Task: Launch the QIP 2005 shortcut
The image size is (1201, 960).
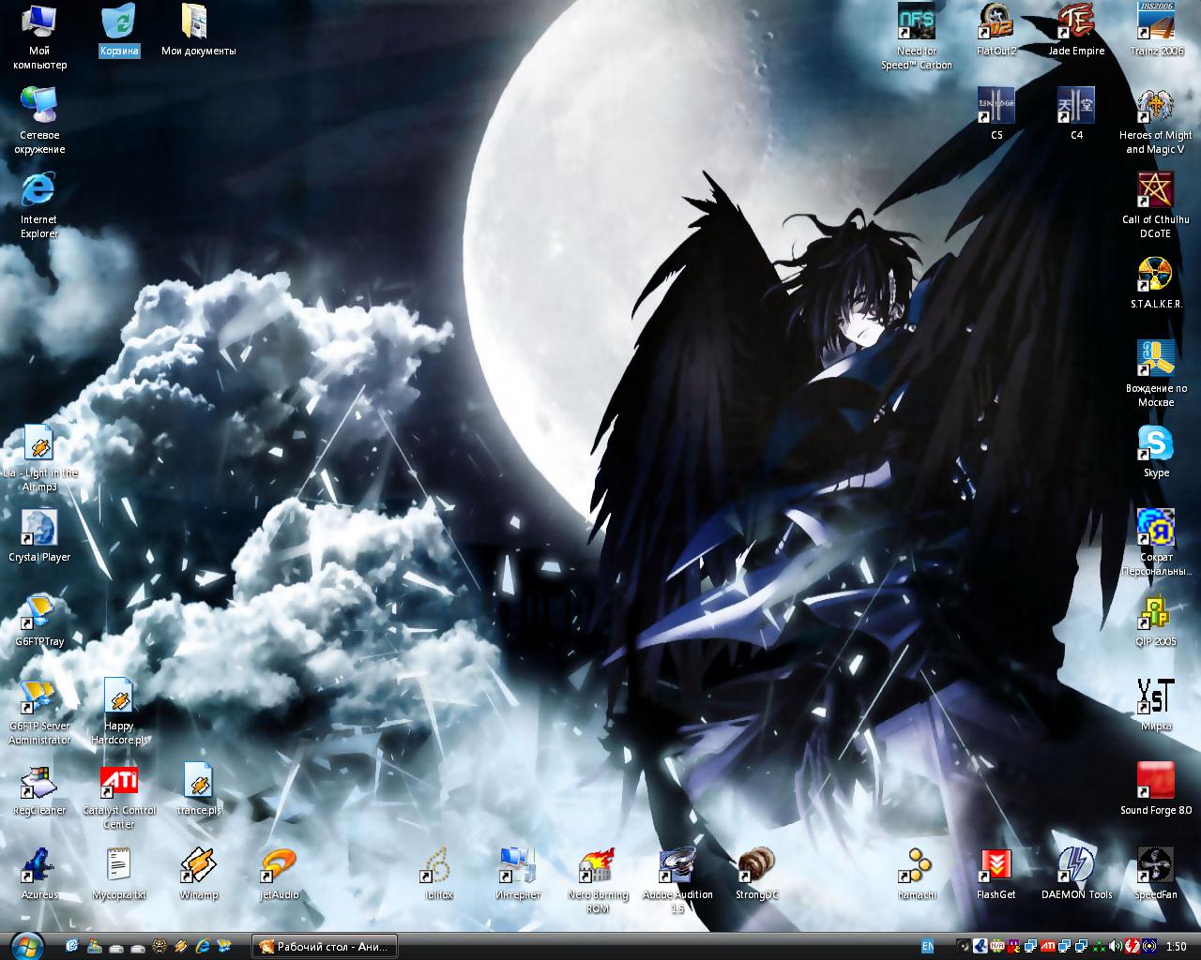Action: click(x=1156, y=622)
